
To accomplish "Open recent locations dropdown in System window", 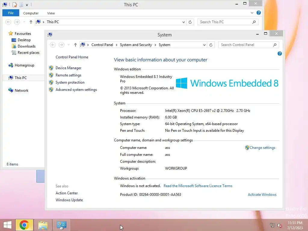I will click(x=69, y=45).
